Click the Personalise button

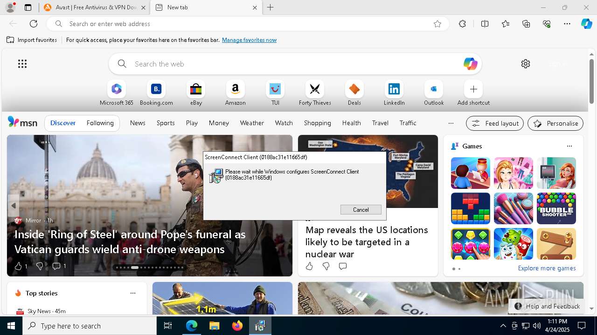tap(555, 123)
